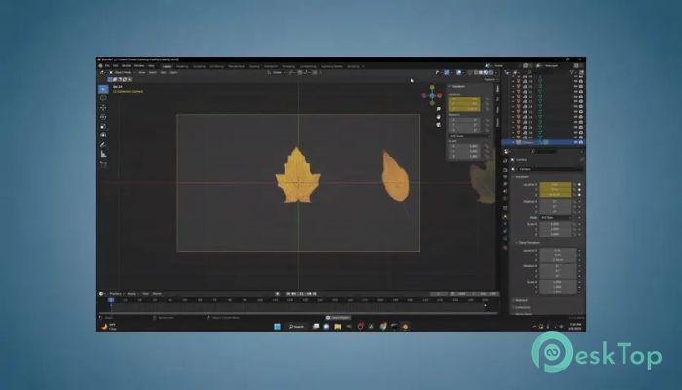Open the Object Mode dropdown
Screen dimensions: 682x390
click(122, 73)
